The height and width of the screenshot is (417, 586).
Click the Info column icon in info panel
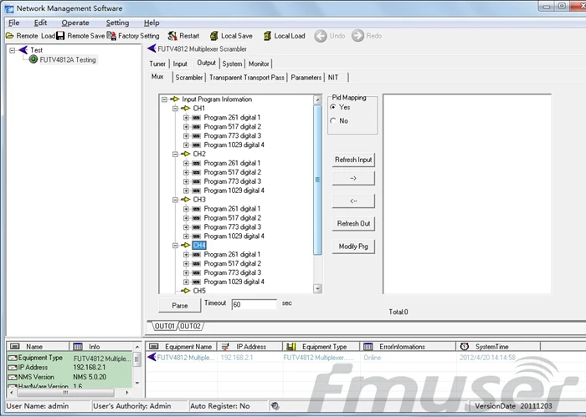coord(77,347)
